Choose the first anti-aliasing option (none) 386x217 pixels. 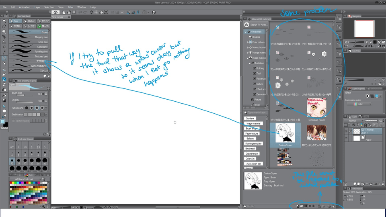[27, 108]
